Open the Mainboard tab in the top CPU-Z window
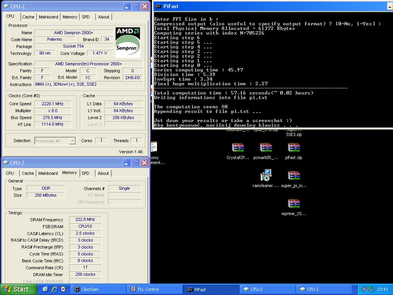This screenshot has height=295, width=393. [x=48, y=17]
